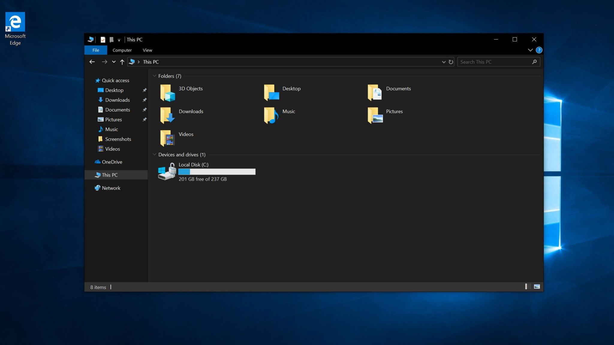Click the Properties icon in the title bar
The width and height of the screenshot is (614, 345).
[x=103, y=40]
